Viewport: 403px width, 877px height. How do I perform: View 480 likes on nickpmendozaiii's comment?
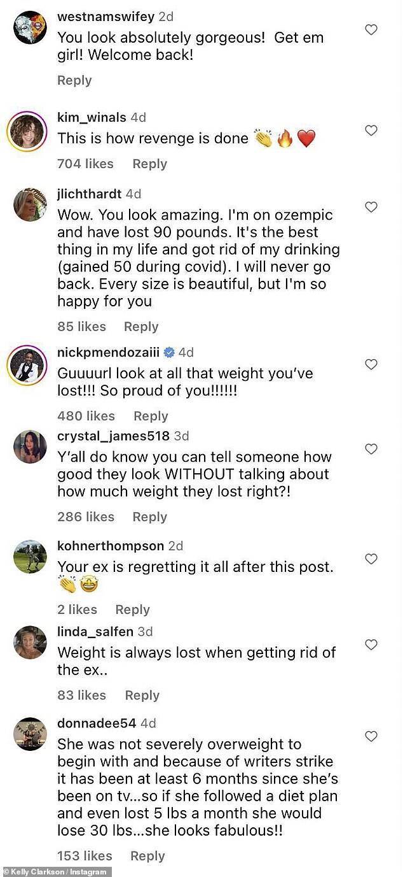[x=86, y=416]
